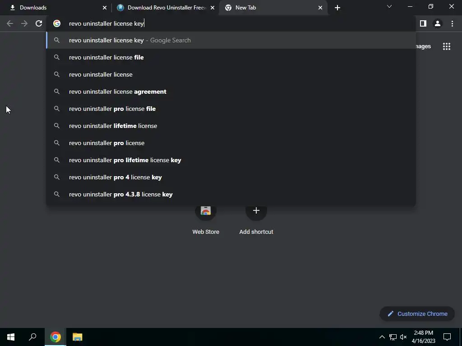
Task: Close the Downloads tab
Action: (105, 8)
